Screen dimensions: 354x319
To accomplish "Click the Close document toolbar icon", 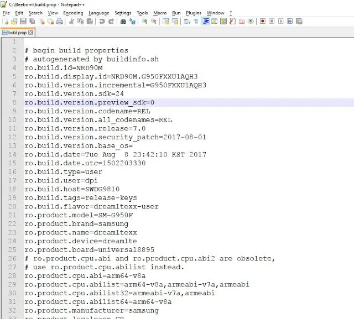I will click(41, 22).
